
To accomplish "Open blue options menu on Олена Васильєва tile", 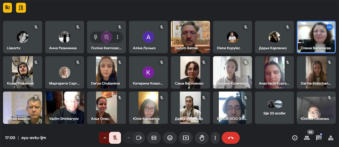I will point(329,27).
